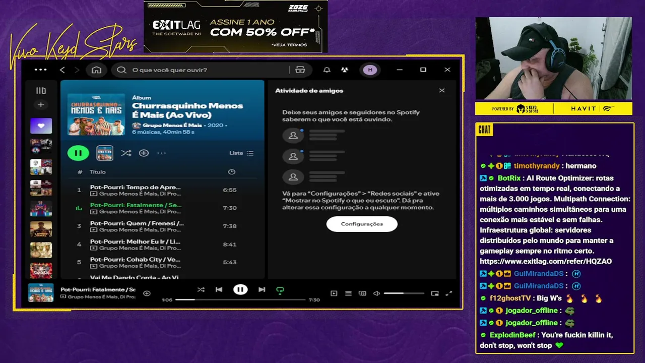Viewport: 645px width, 363px height.
Task: Open Connect to a device icon
Action: tap(362, 293)
